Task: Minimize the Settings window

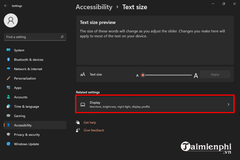Action: (x=213, y=4)
